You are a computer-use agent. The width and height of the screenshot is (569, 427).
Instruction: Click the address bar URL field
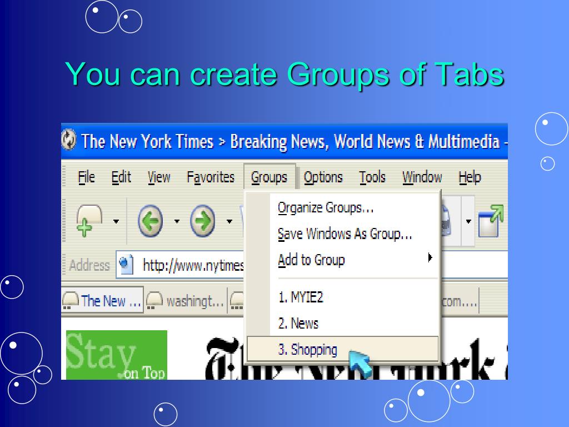(193, 265)
